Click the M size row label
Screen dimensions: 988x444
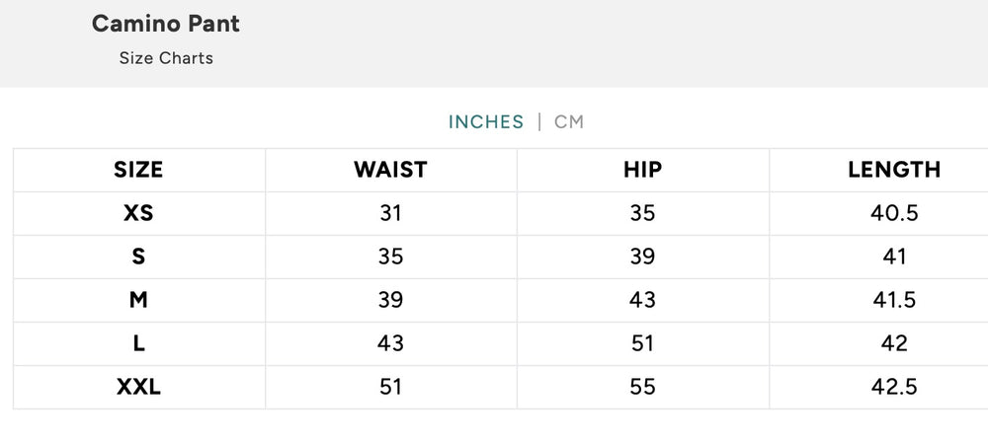(138, 300)
